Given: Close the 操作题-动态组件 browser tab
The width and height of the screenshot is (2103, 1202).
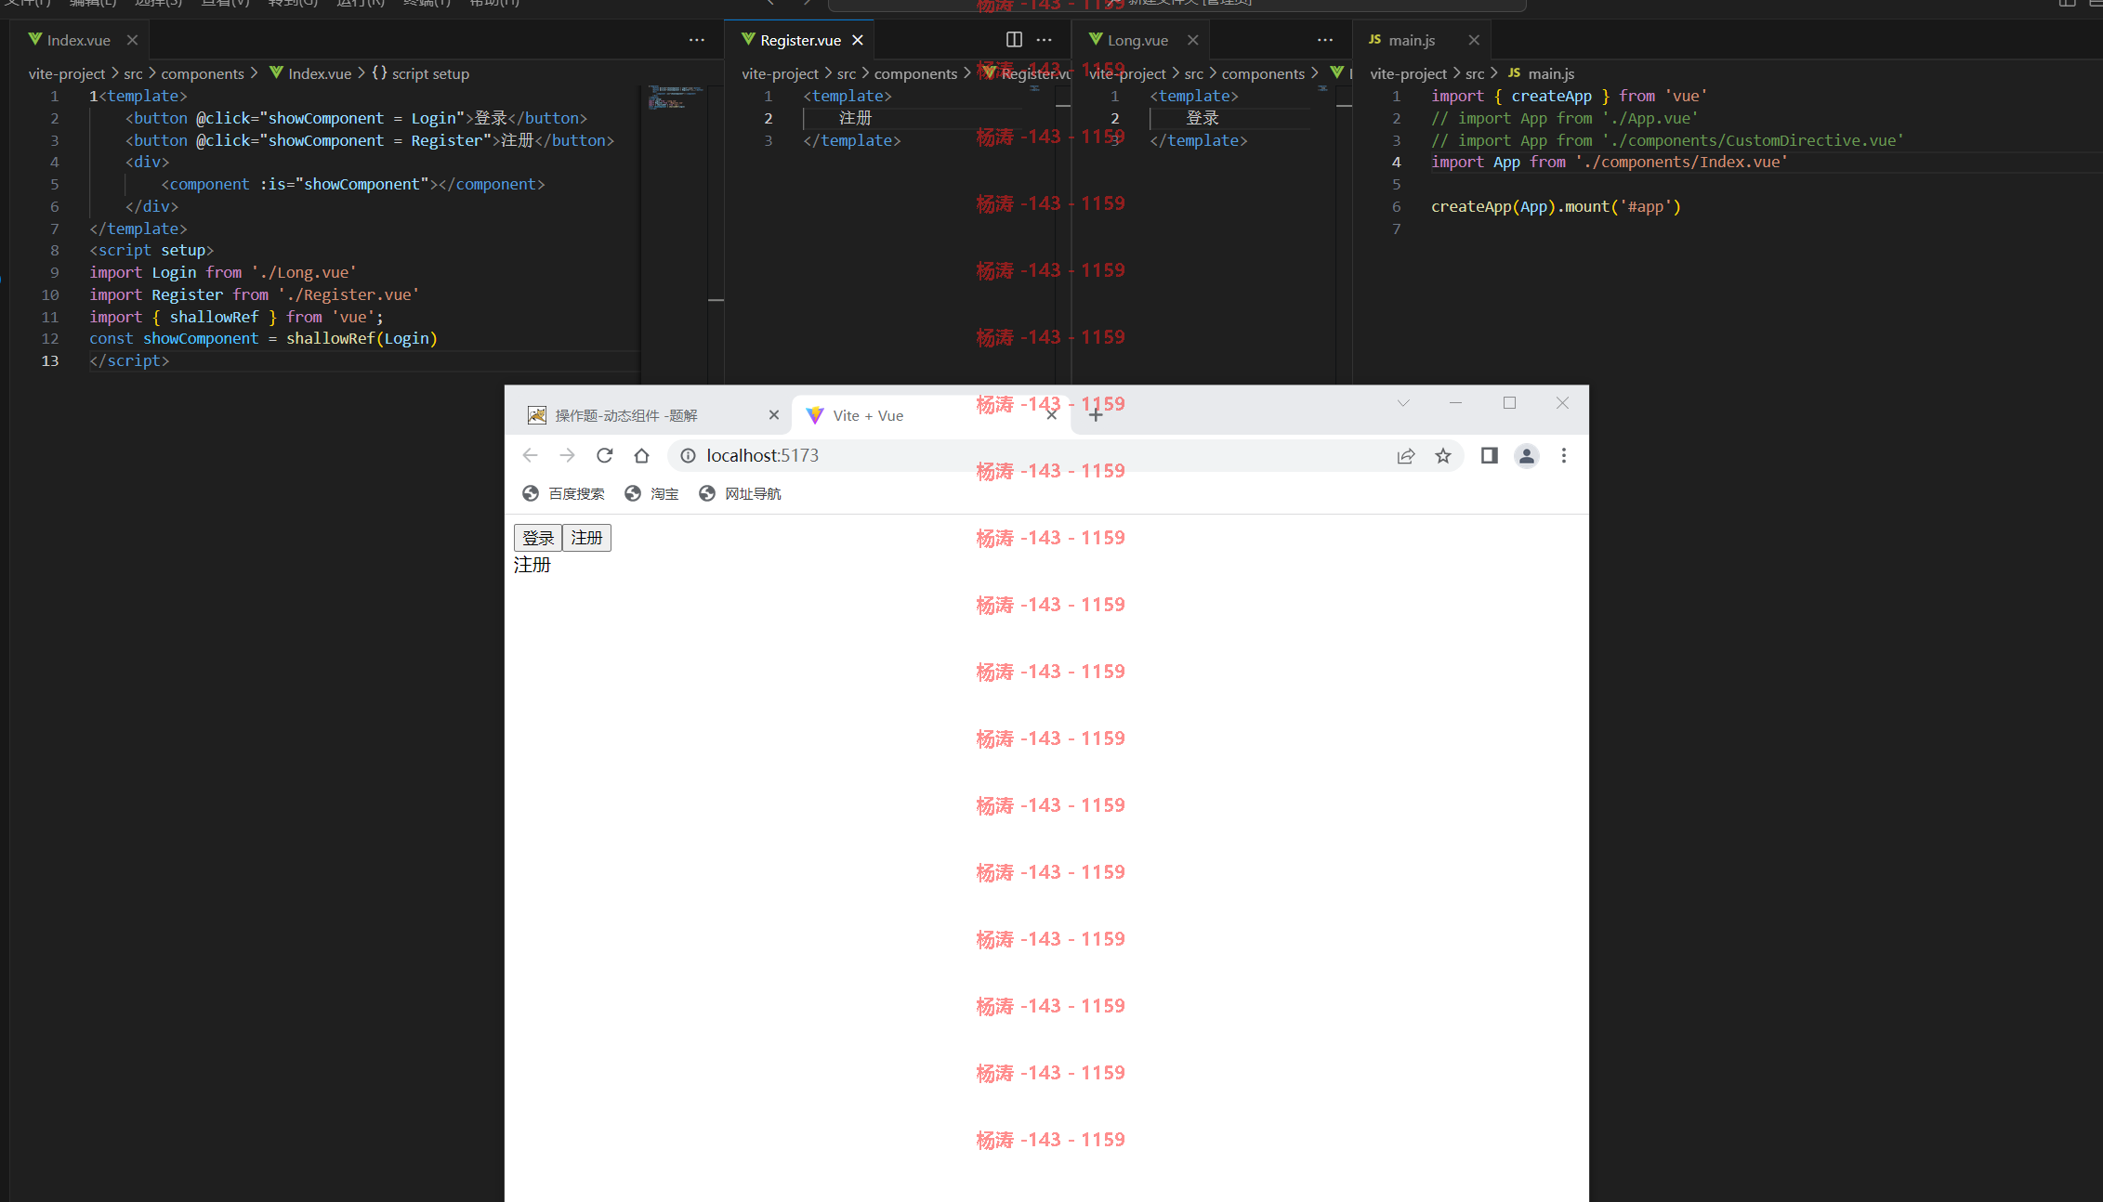Looking at the screenshot, I should coord(773,415).
